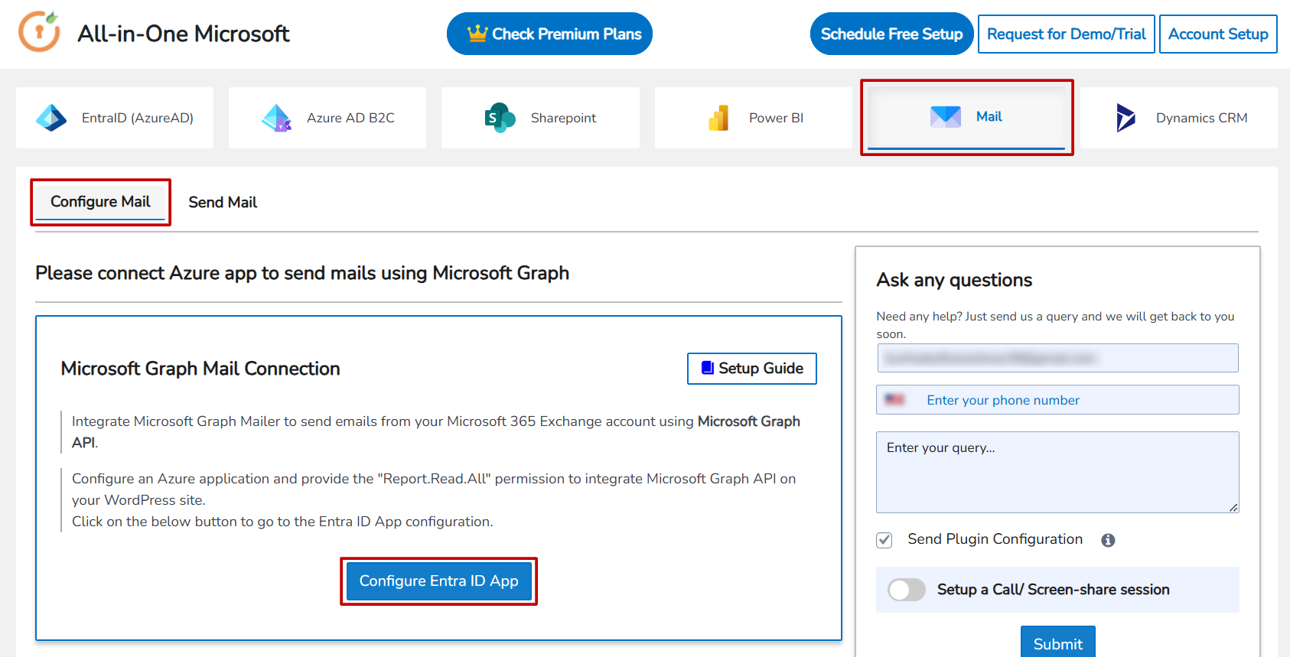Click the EntraID diamond icon

point(51,118)
